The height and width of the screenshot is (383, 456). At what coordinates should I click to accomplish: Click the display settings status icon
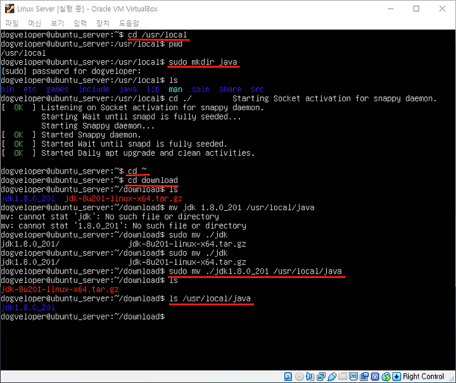[x=353, y=377]
